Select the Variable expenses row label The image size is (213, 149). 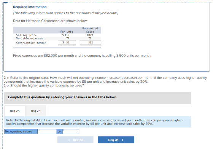pyautogui.click(x=30, y=38)
